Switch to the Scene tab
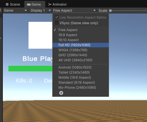The height and width of the screenshot is (122, 147). pos(13,4)
